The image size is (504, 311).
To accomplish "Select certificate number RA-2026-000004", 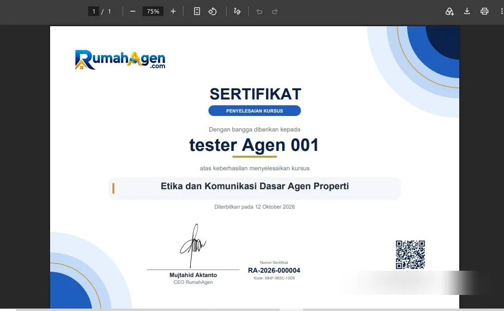I will click(274, 270).
